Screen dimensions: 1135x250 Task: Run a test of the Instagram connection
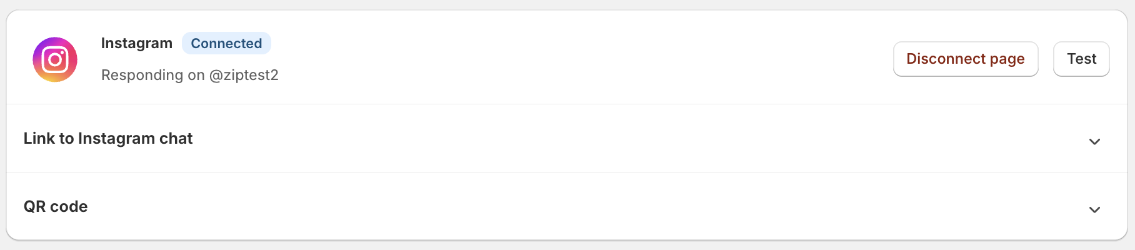(x=1081, y=59)
